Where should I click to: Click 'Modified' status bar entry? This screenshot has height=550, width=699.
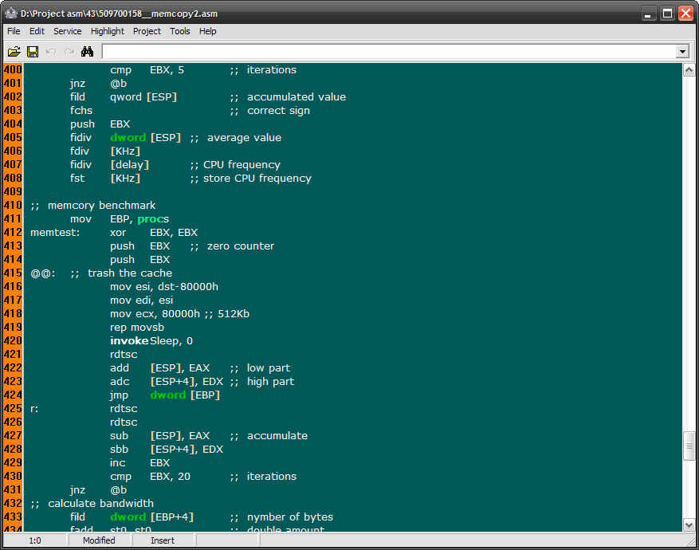coord(99,540)
